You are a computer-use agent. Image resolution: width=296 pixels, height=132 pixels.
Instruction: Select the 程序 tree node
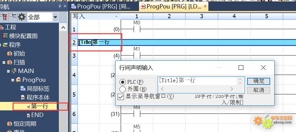[x=15, y=45]
